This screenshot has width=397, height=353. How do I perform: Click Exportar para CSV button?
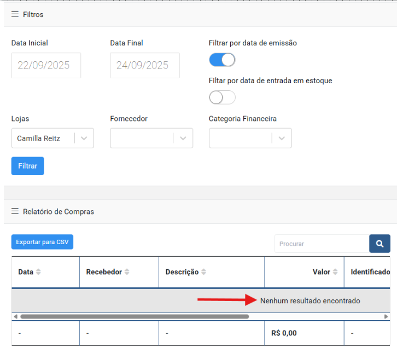tap(42, 242)
